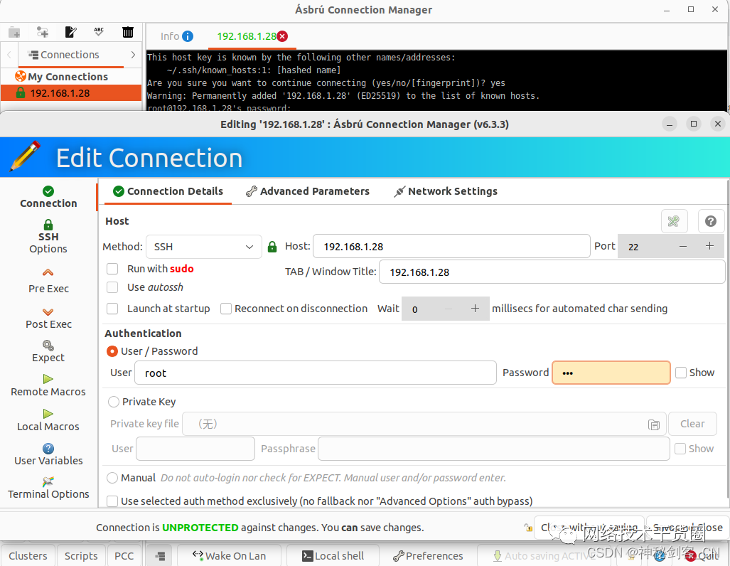Enable Use selected auth method exclusively
Image resolution: width=730 pixels, height=566 pixels.
pyautogui.click(x=112, y=501)
